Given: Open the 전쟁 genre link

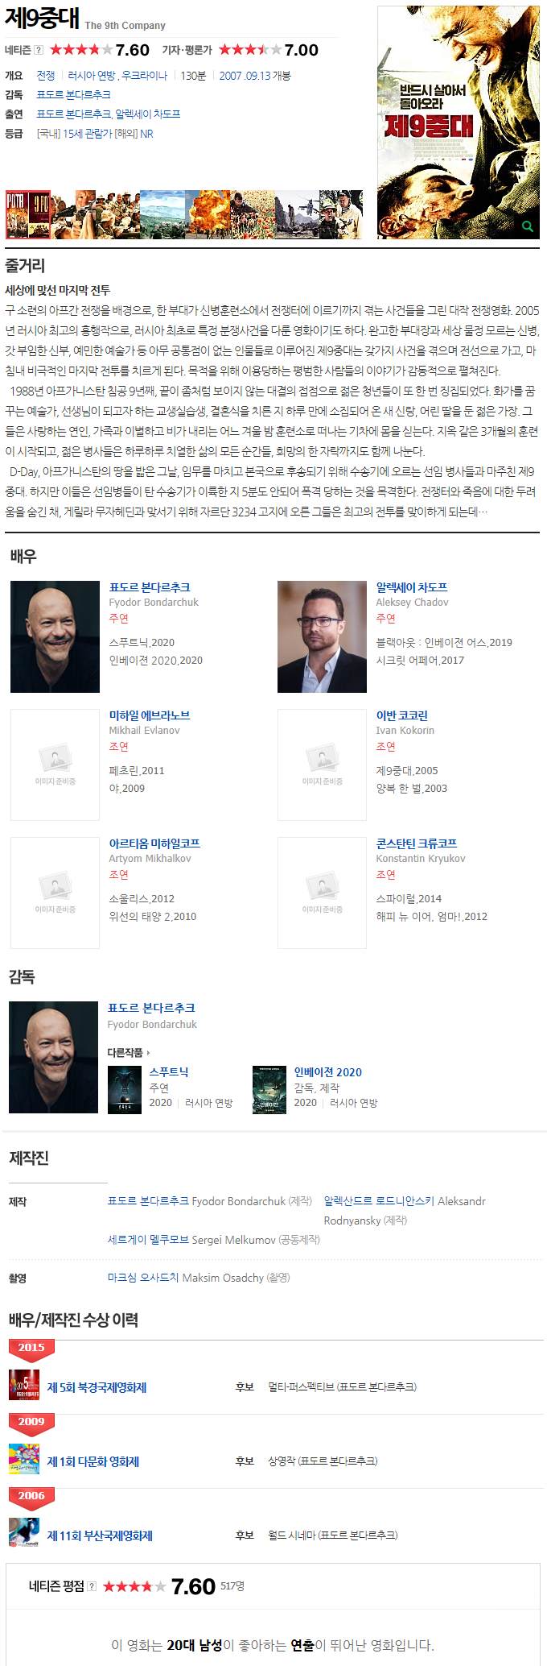Looking at the screenshot, I should coord(46,76).
